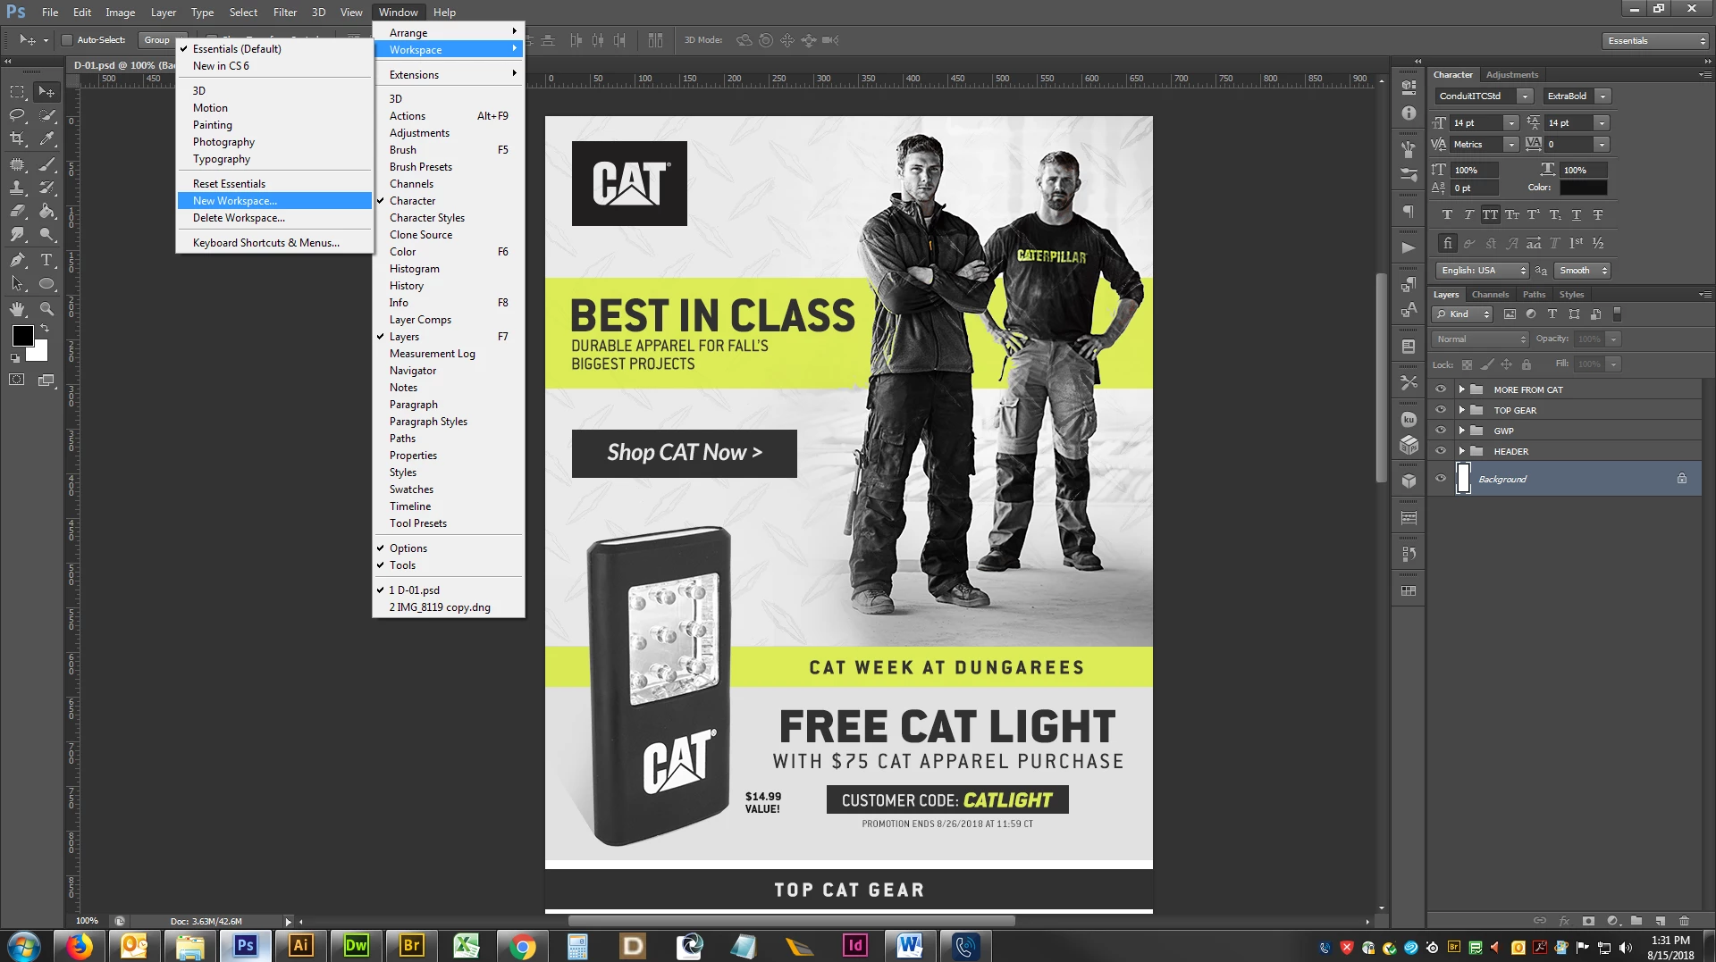Open Illustrator from the Windows taskbar
This screenshot has height=962, width=1716.
pyautogui.click(x=301, y=946)
